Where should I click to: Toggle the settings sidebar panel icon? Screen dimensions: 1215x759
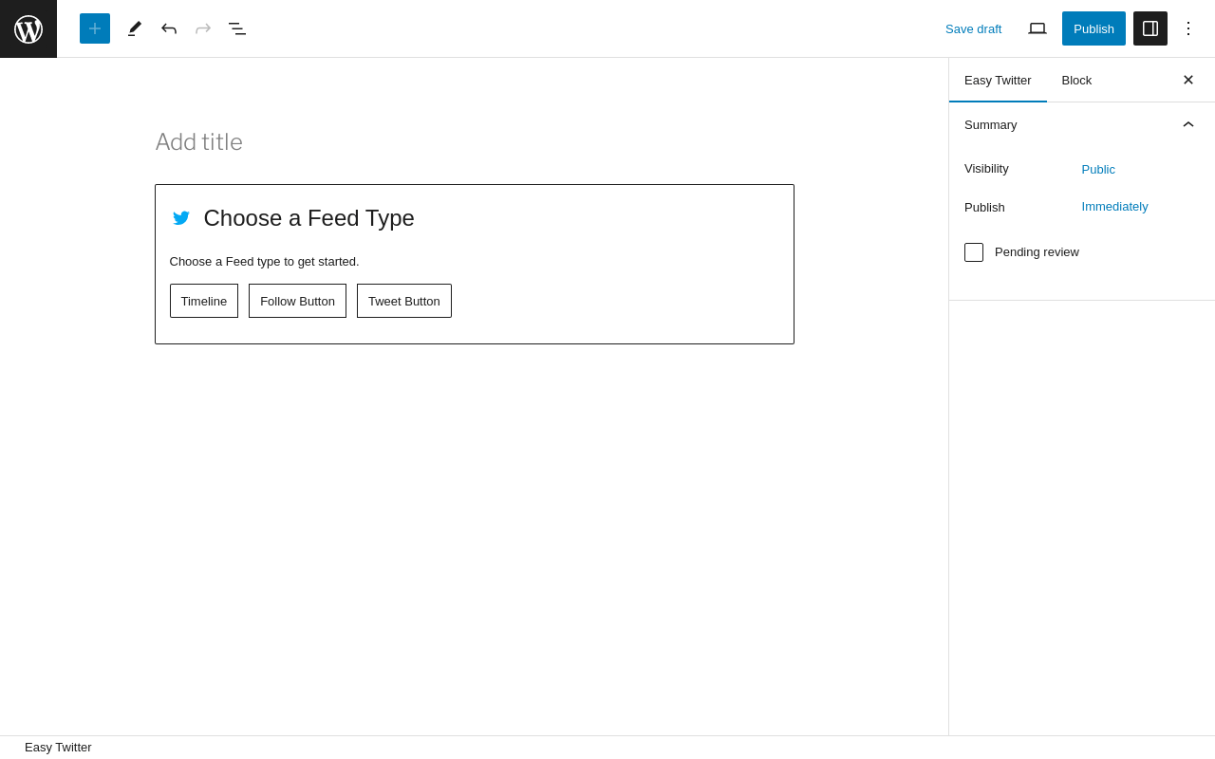pos(1150,28)
